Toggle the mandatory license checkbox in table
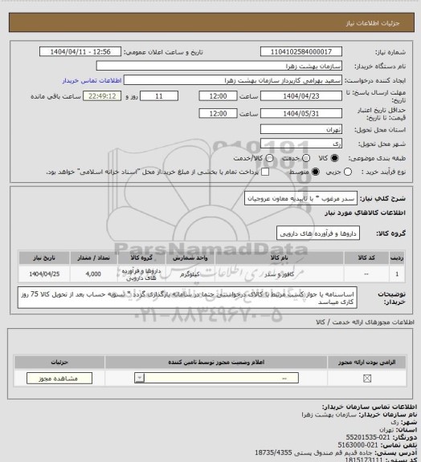421x462 pixels. click(x=367, y=378)
